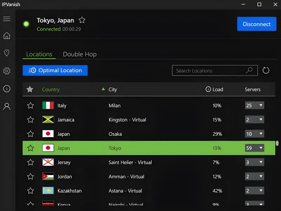The image size is (281, 211).
Task: Favorite Kazakhstan Astana location
Action: (31, 191)
